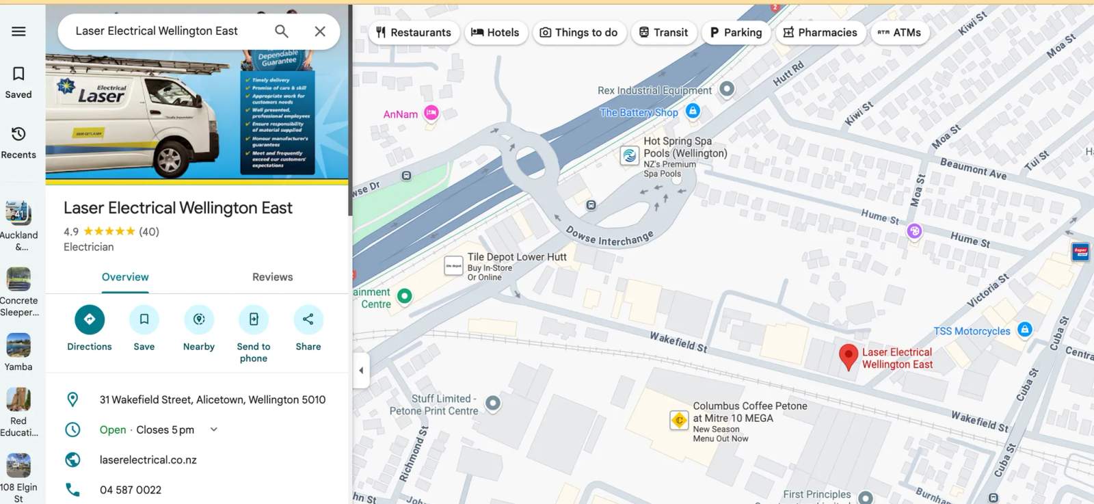Screen dimensions: 1094x504
Task: Share this place
Action: (308, 319)
